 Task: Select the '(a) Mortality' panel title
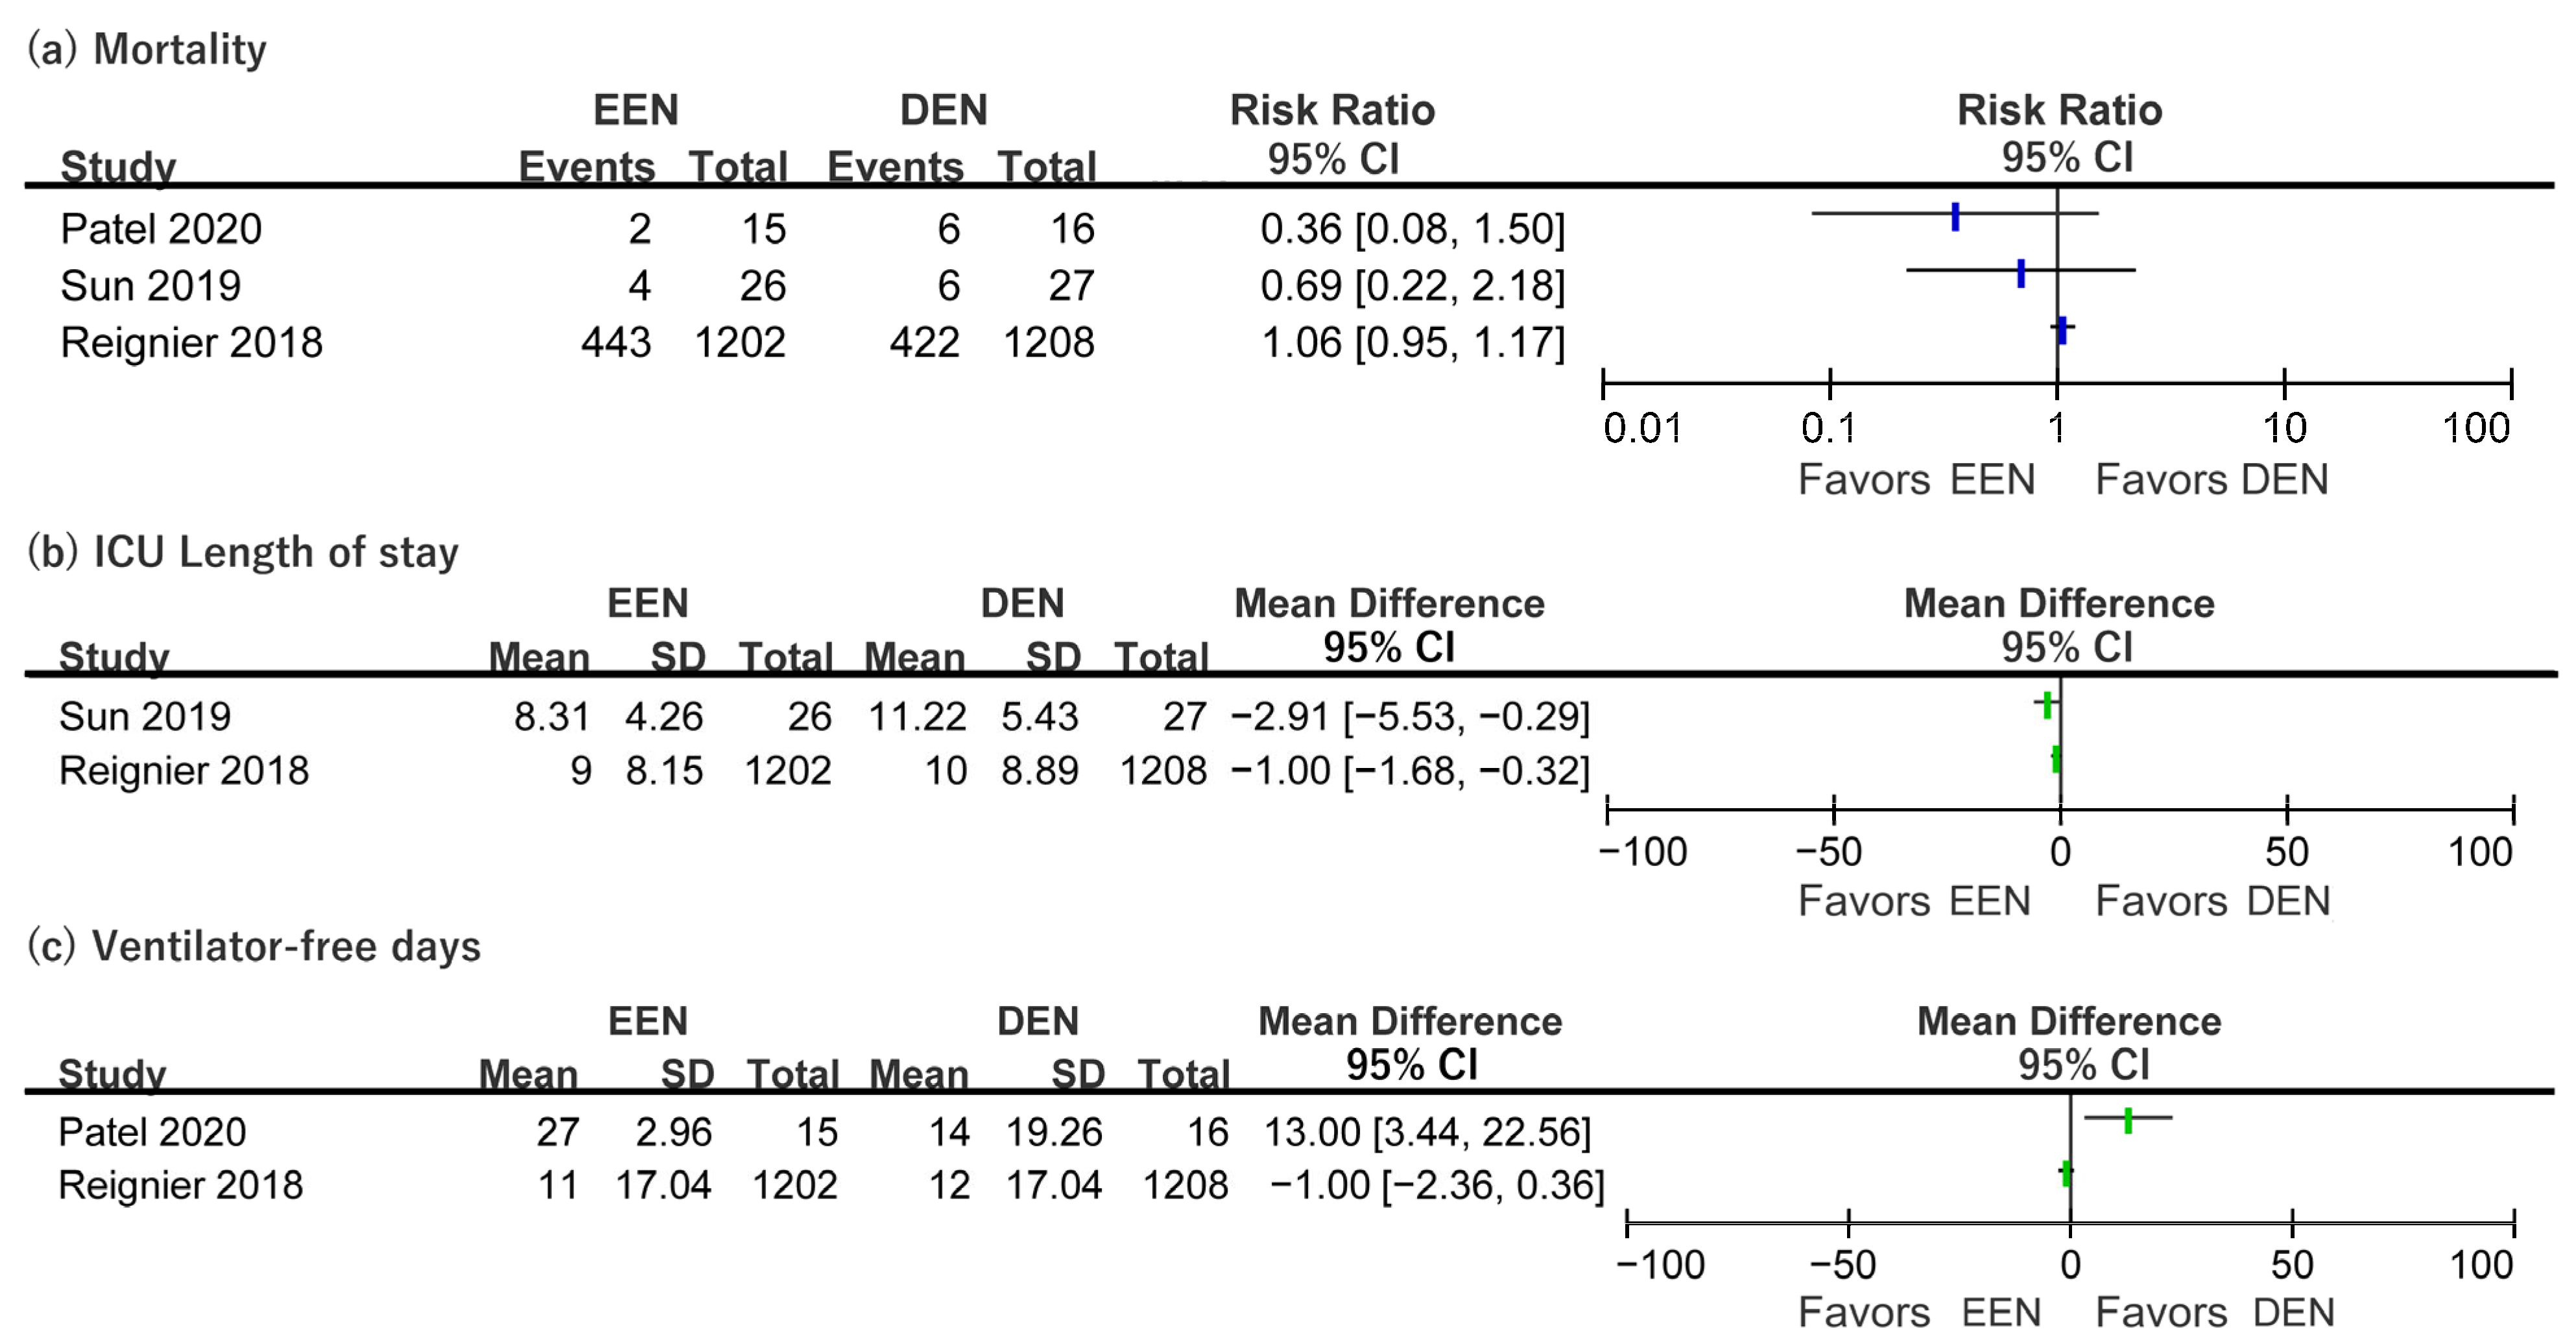147,49
